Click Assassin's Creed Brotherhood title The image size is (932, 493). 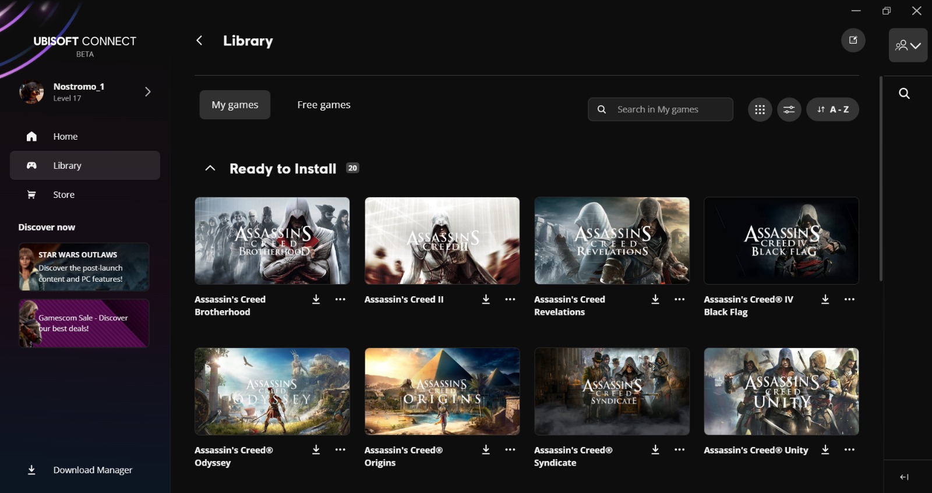pos(230,306)
